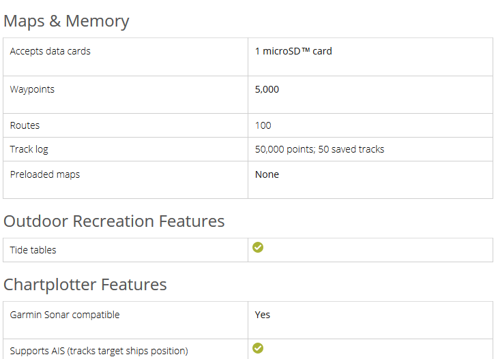Click the Tide tables label

(x=33, y=250)
